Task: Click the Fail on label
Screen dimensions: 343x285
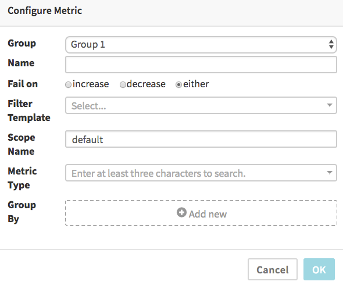Action: 23,84
